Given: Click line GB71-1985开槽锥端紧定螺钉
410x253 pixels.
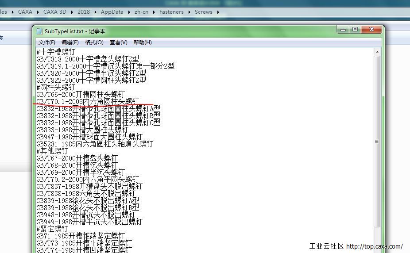Looking at the screenshot, I should 81,236.
